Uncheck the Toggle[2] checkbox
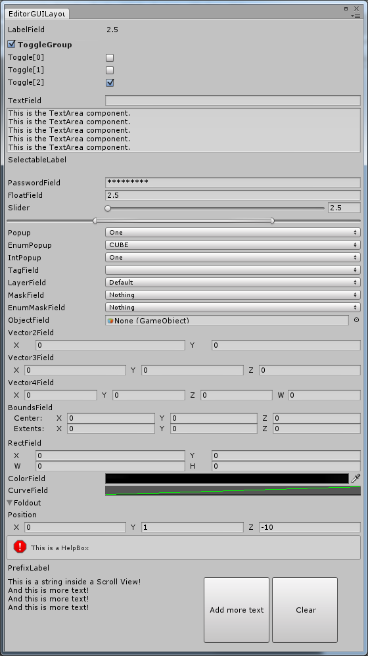 click(x=110, y=82)
